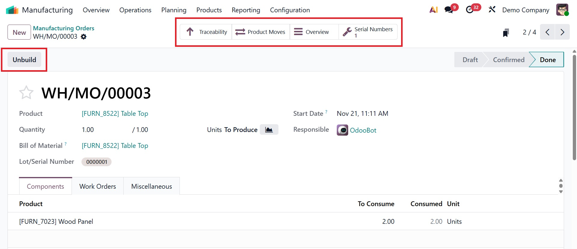
Task: Click the debug tools wrench-cross icon
Action: click(x=492, y=10)
